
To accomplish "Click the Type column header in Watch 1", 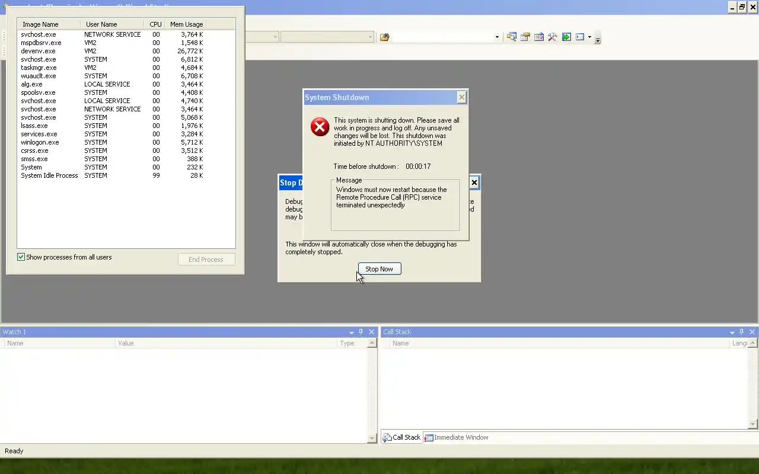I will tap(352, 343).
